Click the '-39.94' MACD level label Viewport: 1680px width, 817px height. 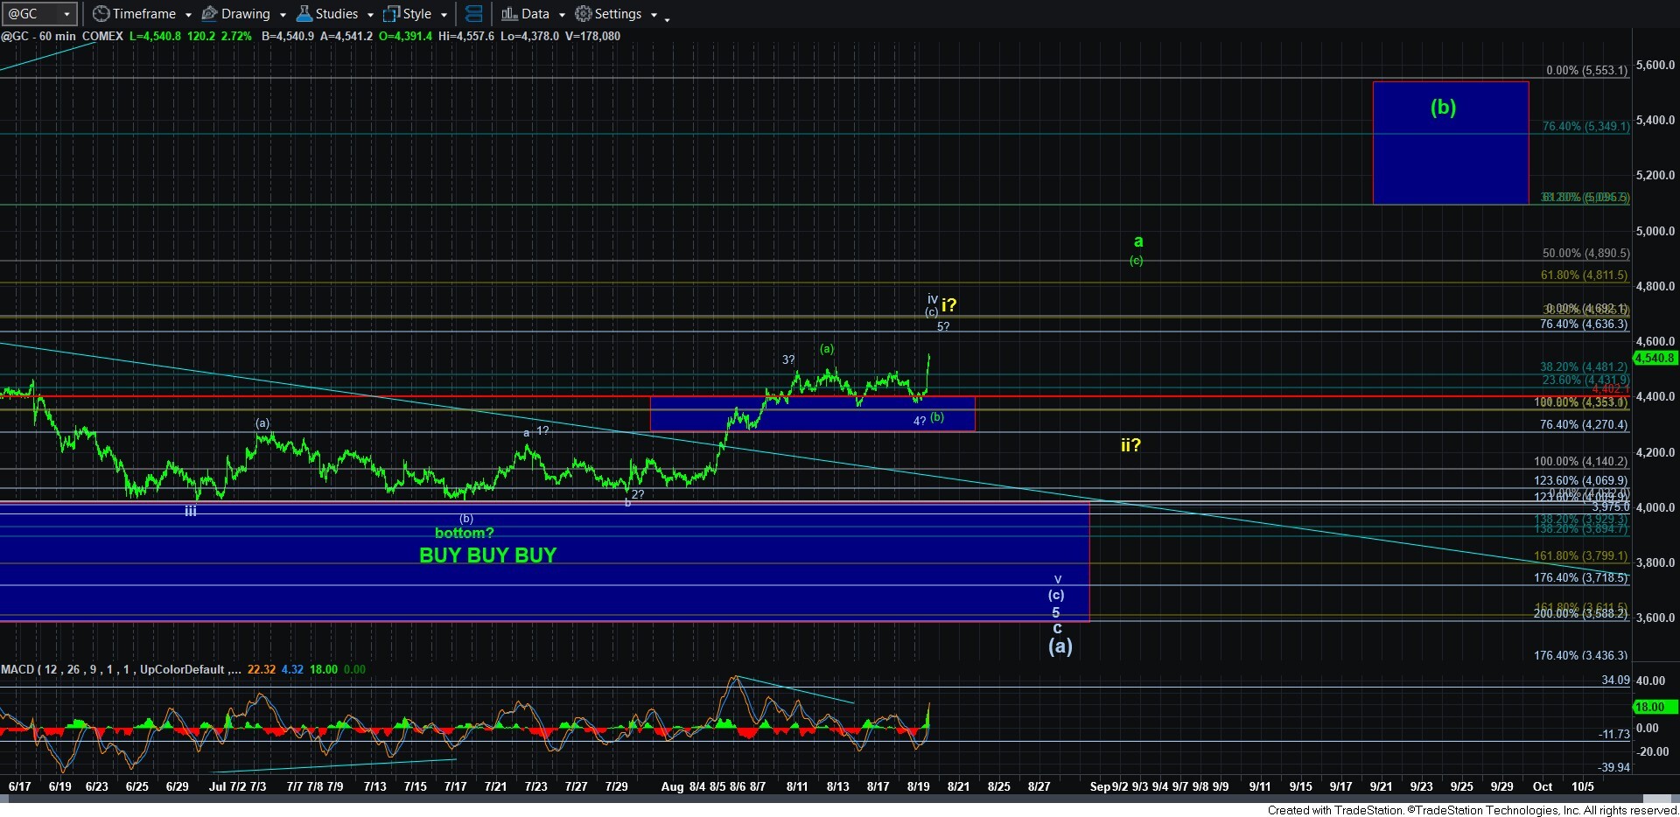pos(1614,767)
